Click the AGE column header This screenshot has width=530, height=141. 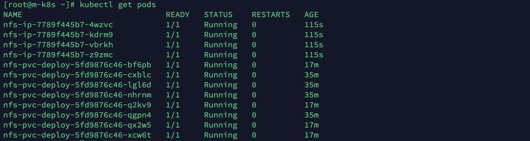311,15
